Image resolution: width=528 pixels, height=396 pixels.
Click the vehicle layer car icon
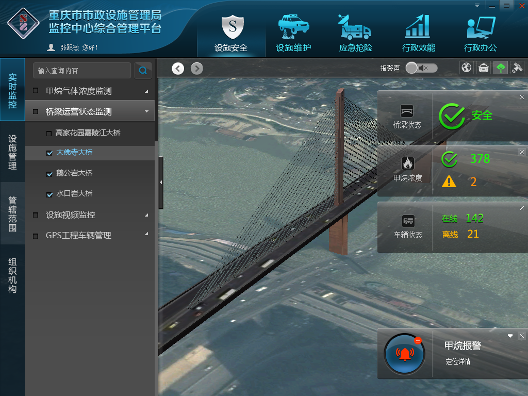pyautogui.click(x=483, y=68)
